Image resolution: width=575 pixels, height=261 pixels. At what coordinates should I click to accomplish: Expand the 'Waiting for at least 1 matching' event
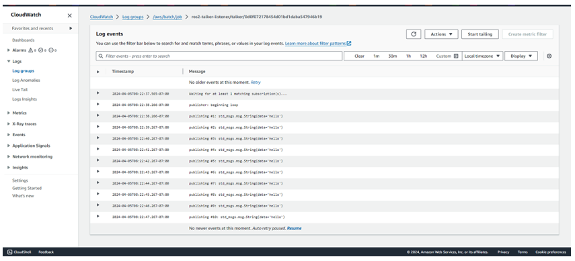(98, 93)
